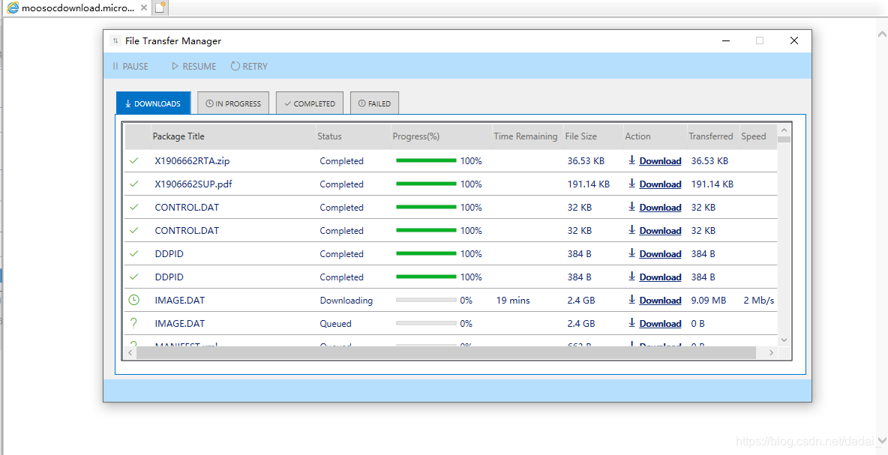Click the horizontal scrollbar right arrow
The image size is (888, 455).
pos(771,352)
